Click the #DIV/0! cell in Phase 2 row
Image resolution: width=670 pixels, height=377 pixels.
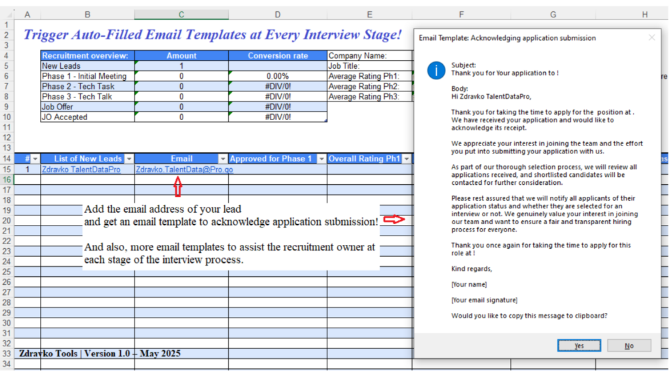278,86
